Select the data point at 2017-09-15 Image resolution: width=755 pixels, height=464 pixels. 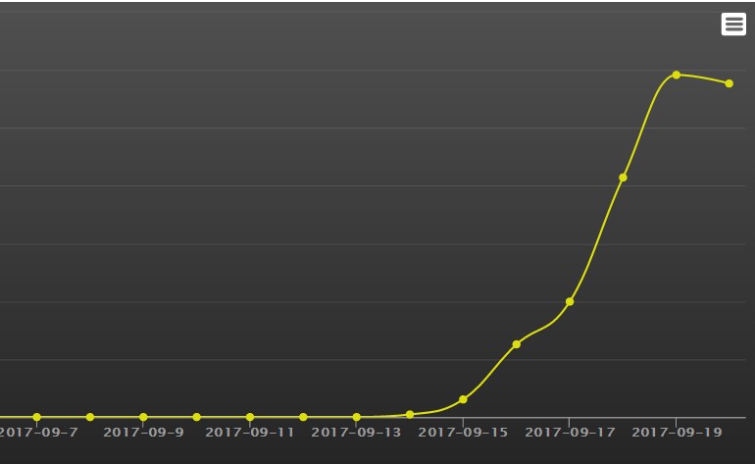463,399
